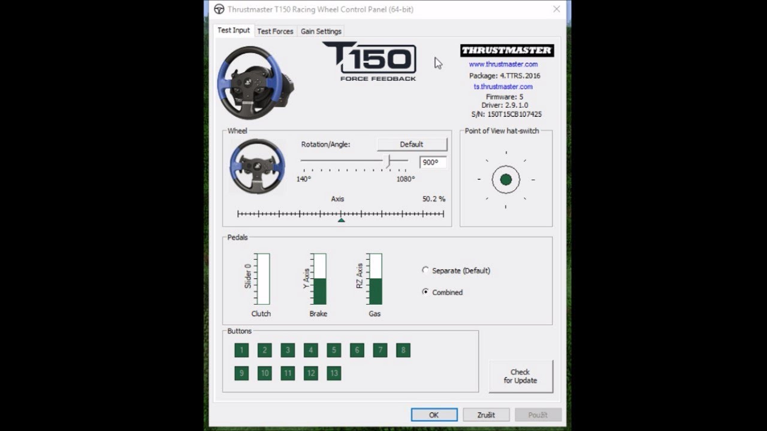Click button indicator 13
Viewport: 767px width, 431px height.
(334, 373)
